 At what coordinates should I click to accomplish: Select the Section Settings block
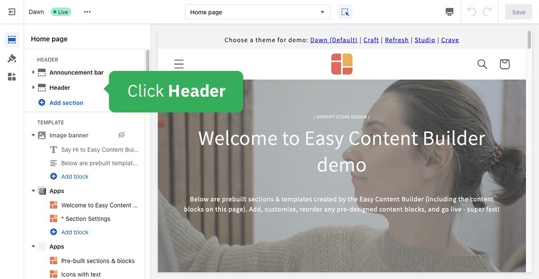click(x=85, y=219)
